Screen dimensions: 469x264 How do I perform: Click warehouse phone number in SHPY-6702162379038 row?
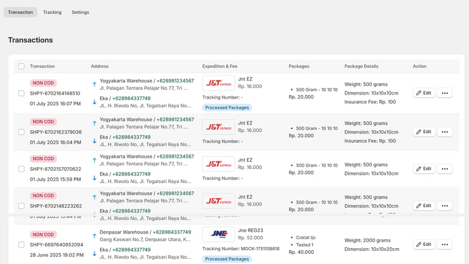[175, 120]
